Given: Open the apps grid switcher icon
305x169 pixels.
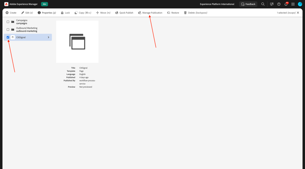Looking at the screenshot, I should coord(293,4).
